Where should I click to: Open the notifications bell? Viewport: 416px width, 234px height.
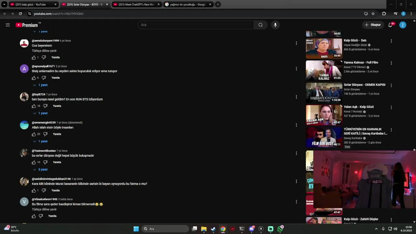click(x=390, y=25)
